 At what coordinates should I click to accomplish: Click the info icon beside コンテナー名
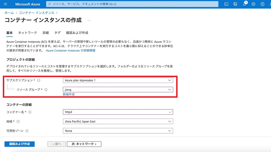click(x=30, y=112)
